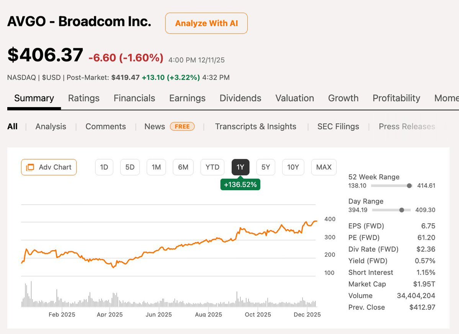Image resolution: width=459 pixels, height=334 pixels.
Task: Open the Dividends tab
Action: [x=240, y=98]
